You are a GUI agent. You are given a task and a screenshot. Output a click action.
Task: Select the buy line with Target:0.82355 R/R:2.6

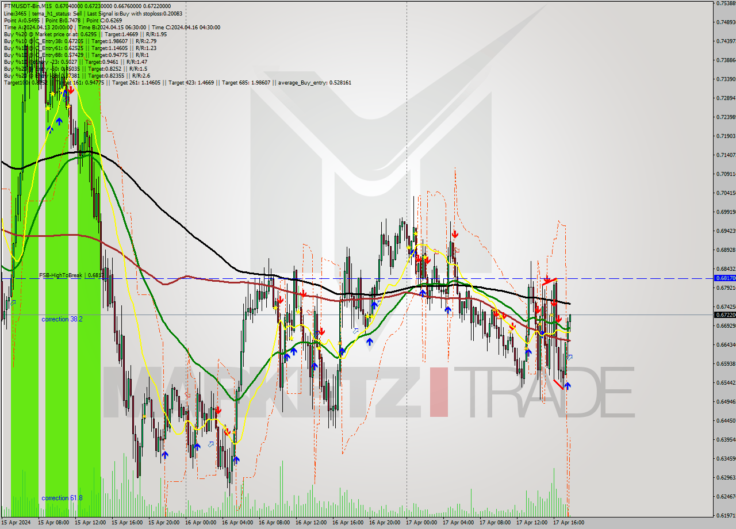[x=77, y=75]
